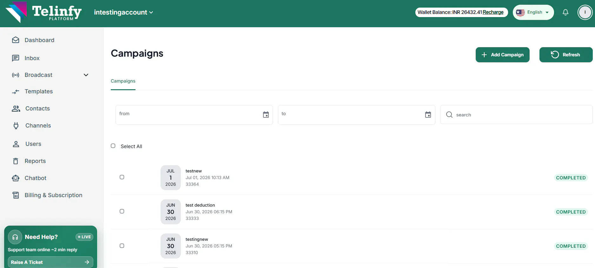Toggle the Select All checkbox
Image resolution: width=595 pixels, height=268 pixels.
click(x=113, y=146)
